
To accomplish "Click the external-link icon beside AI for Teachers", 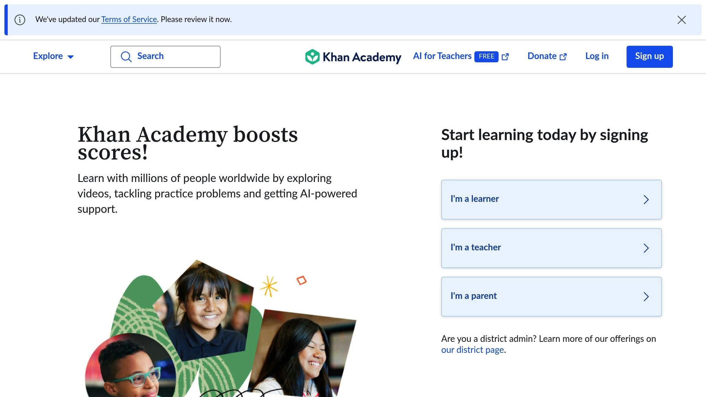I will [x=505, y=56].
